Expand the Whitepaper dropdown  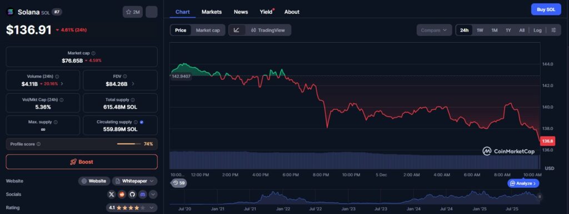coord(134,181)
